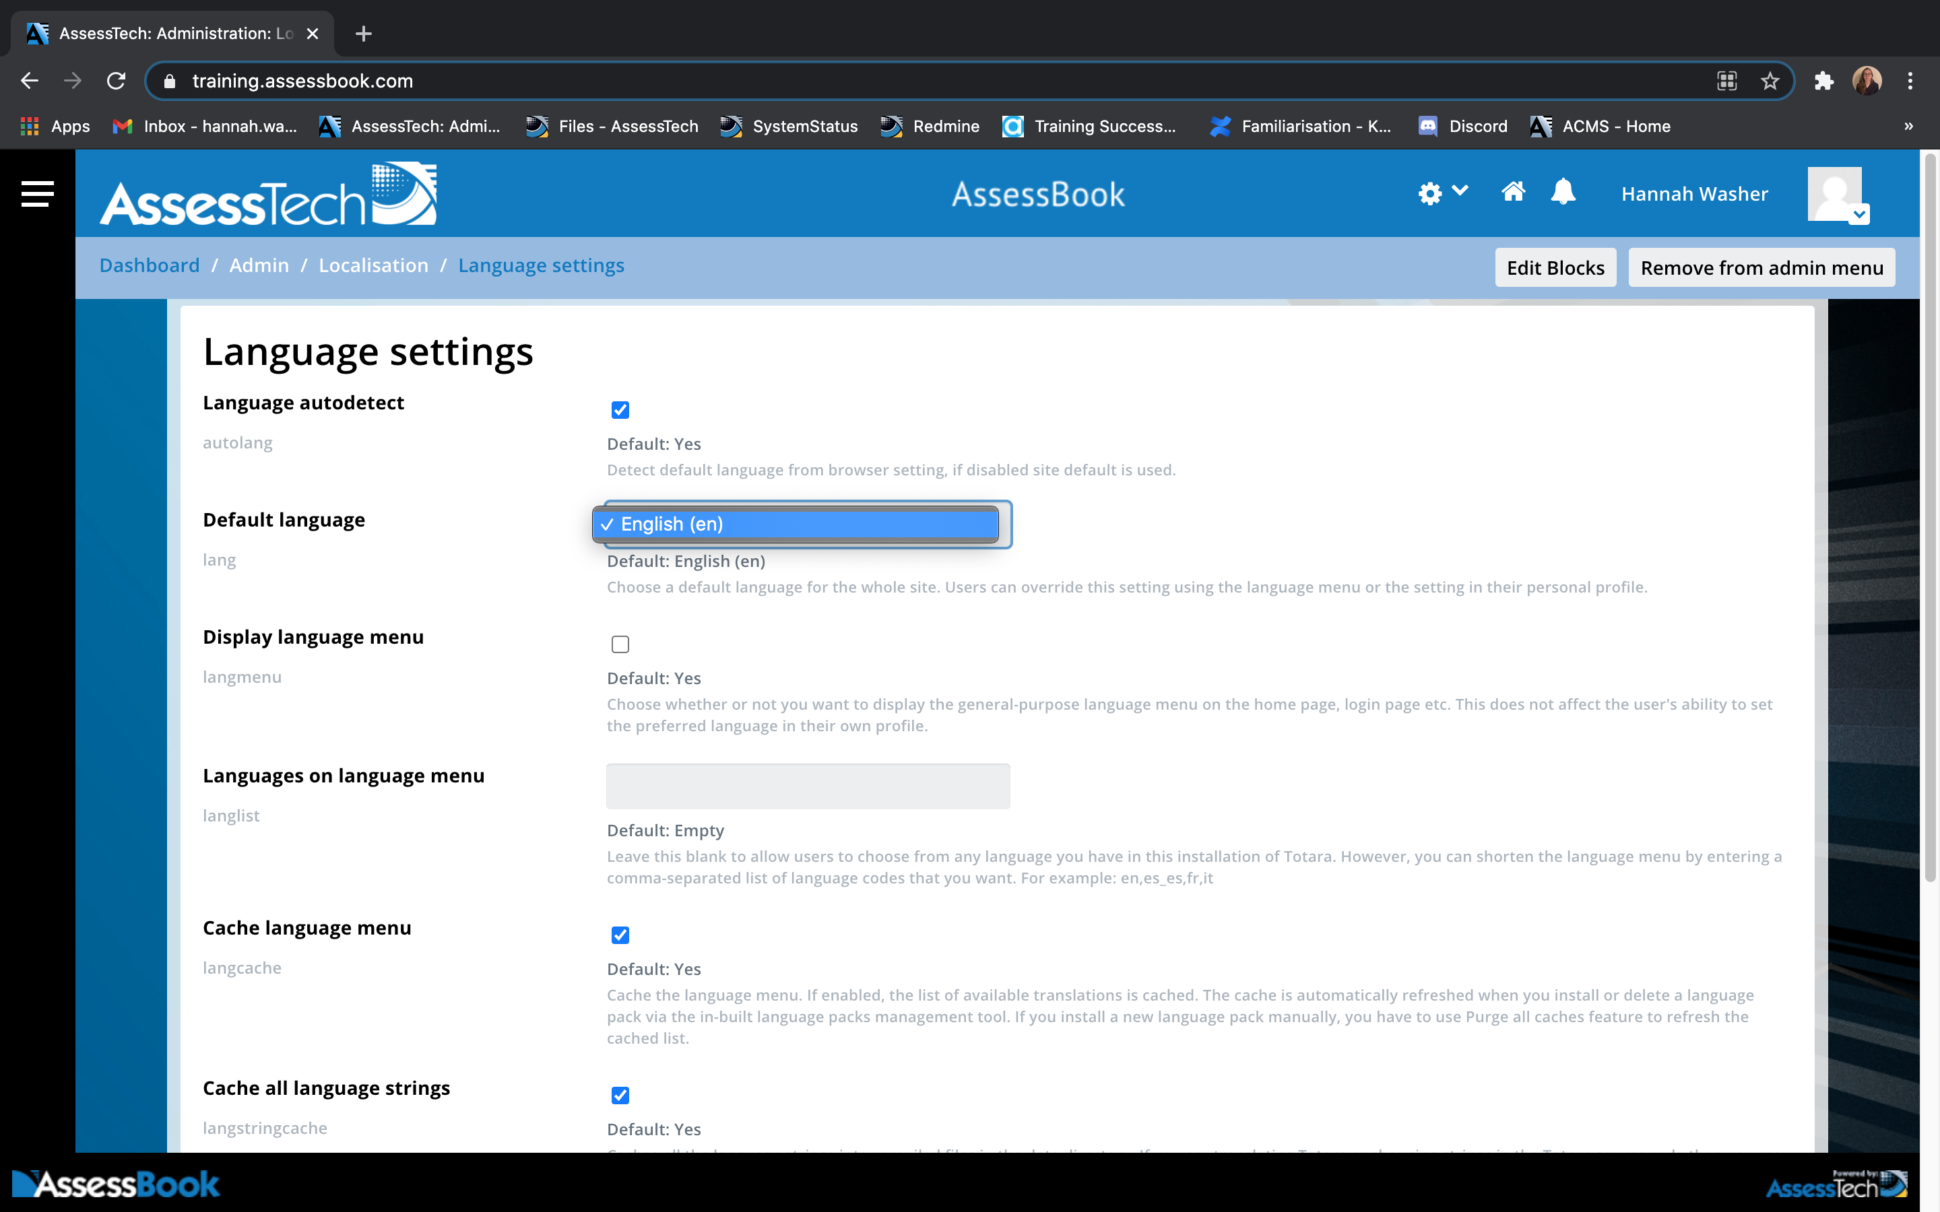
Task: Click site security lock icon
Action: [169, 81]
